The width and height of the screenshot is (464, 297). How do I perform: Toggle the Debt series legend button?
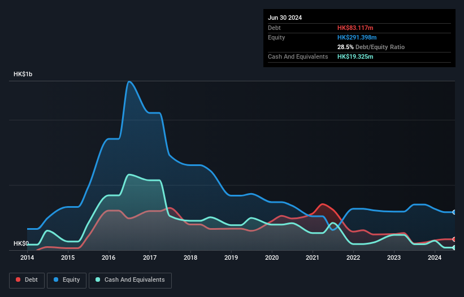(x=27, y=280)
